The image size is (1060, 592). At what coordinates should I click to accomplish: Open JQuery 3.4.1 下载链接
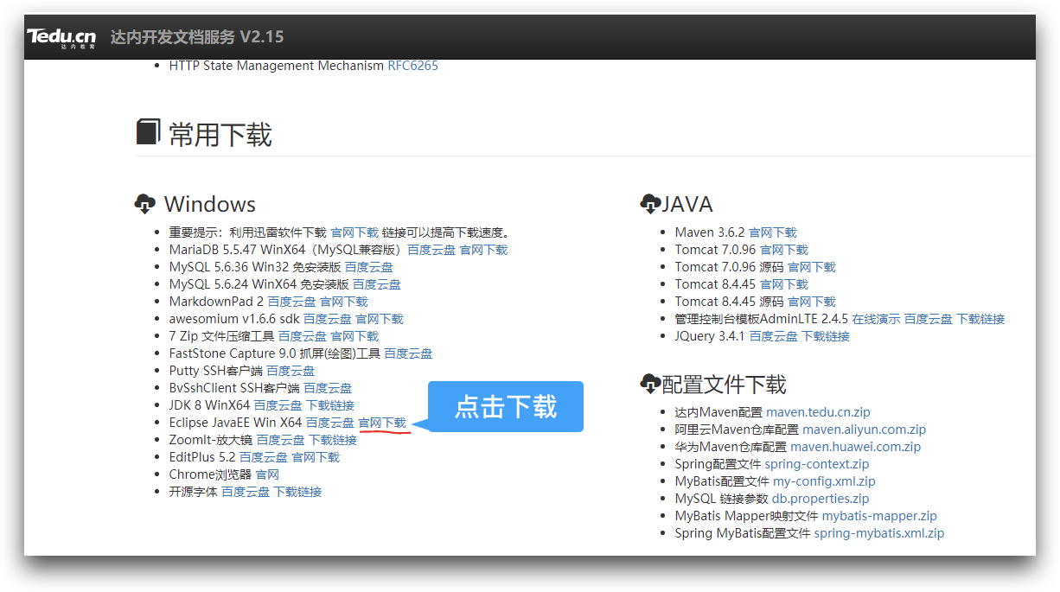tap(826, 336)
